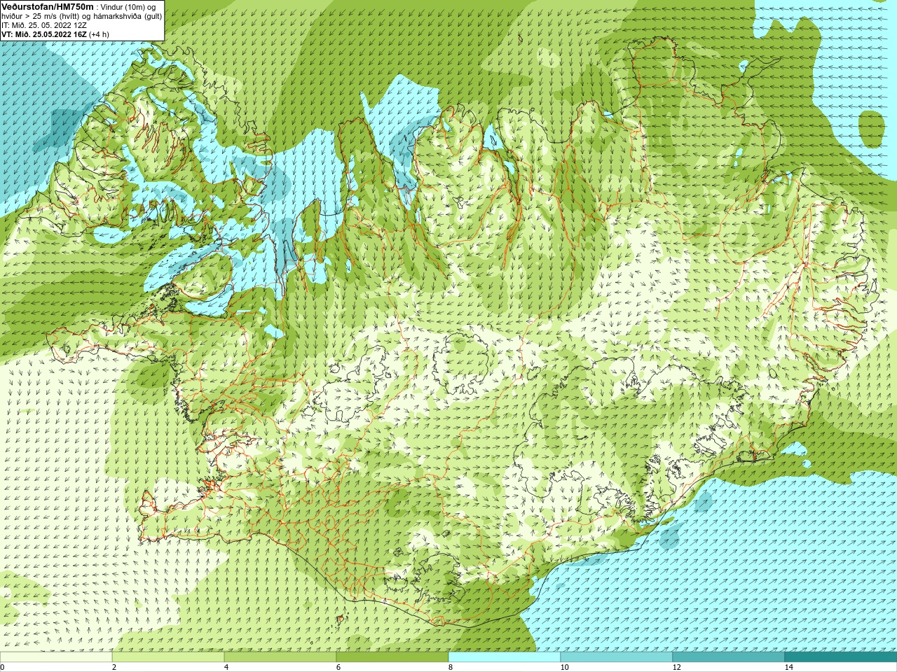Click the legend scale label '4'
Viewport: 897px width, 672px height.
click(226, 667)
